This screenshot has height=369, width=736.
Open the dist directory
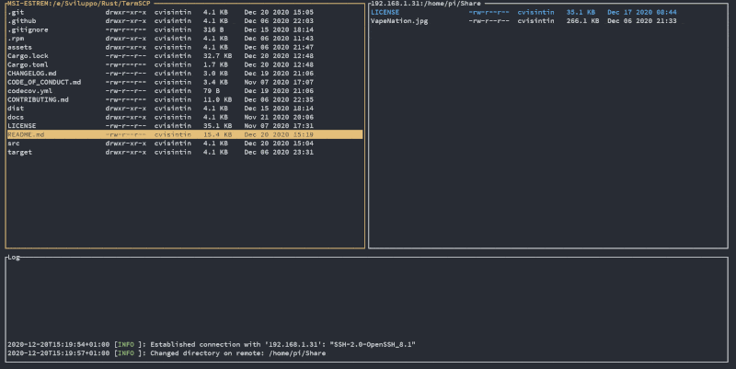pyautogui.click(x=16, y=109)
